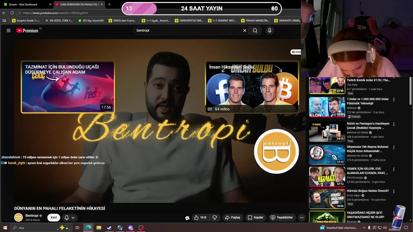Open the YouTube hamburger guide menu
The height and width of the screenshot is (232, 413).
[9, 31]
